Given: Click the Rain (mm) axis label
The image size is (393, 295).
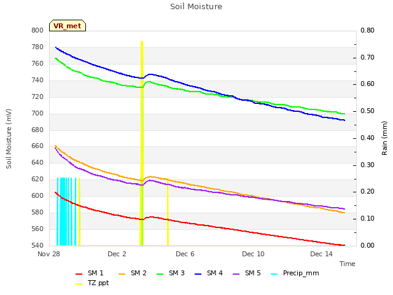Looking at the screenshot, I should (x=384, y=138).
